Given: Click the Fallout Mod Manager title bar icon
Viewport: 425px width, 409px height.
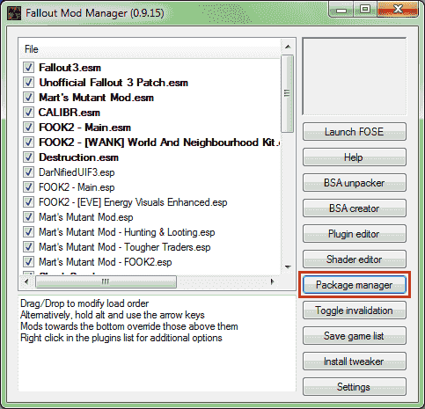Looking at the screenshot, I should tap(14, 13).
